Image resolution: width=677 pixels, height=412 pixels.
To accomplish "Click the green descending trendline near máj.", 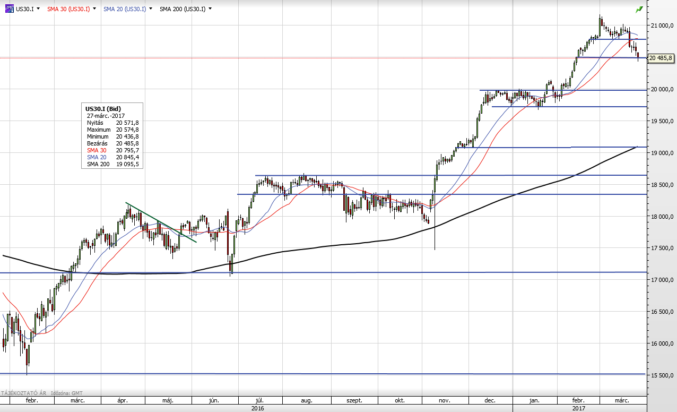I will coord(161,222).
